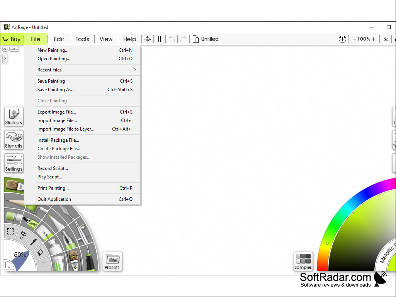Select the Glitter Tube tool

pos(59,264)
